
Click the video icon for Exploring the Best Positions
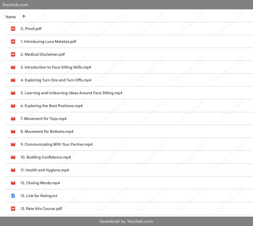pyautogui.click(x=13, y=106)
